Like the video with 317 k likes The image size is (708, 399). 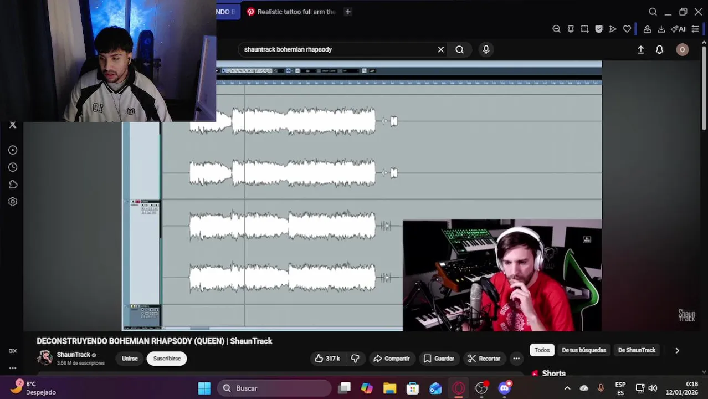[327, 359]
